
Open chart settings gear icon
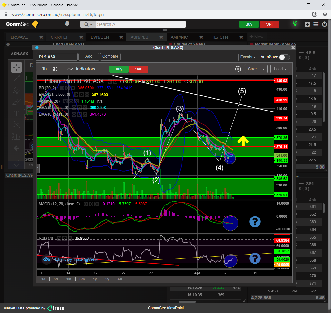(238, 69)
